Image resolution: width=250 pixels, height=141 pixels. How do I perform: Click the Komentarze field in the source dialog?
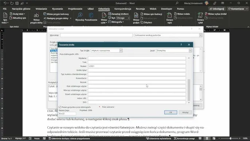click(137, 78)
